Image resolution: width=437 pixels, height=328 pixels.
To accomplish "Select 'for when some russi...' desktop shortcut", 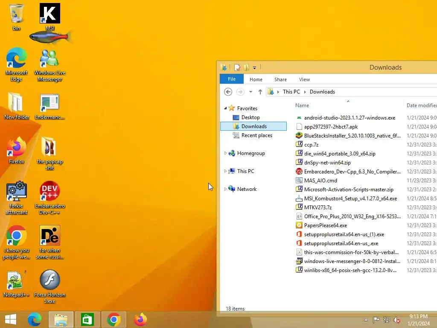I will pyautogui.click(x=50, y=242).
